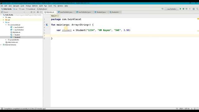199x112 pixels.
Task: Click UTF-8 encoding in status bar
Action: pyautogui.click(x=187, y=109)
